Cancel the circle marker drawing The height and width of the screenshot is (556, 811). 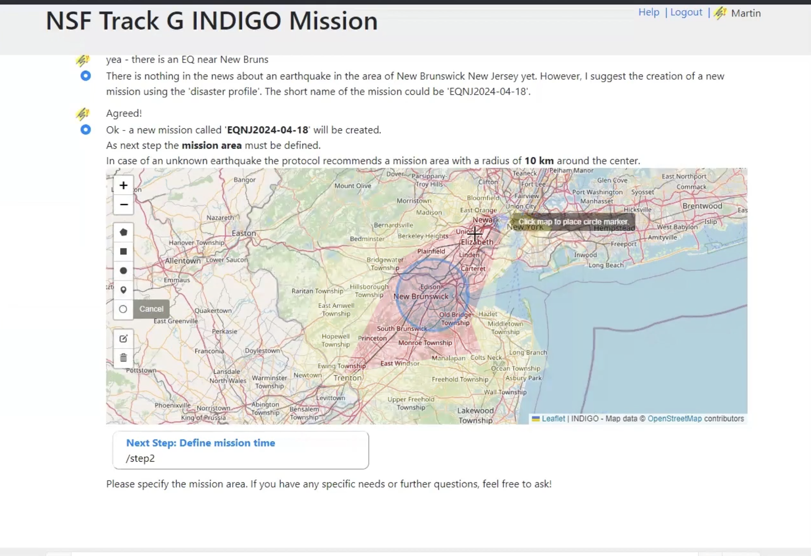tap(151, 309)
